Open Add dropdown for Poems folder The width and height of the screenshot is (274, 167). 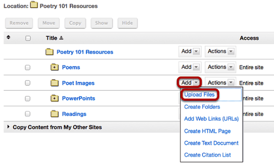coord(190,67)
